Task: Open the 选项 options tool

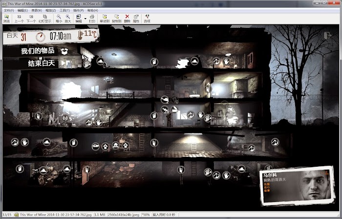Action: coord(147,19)
